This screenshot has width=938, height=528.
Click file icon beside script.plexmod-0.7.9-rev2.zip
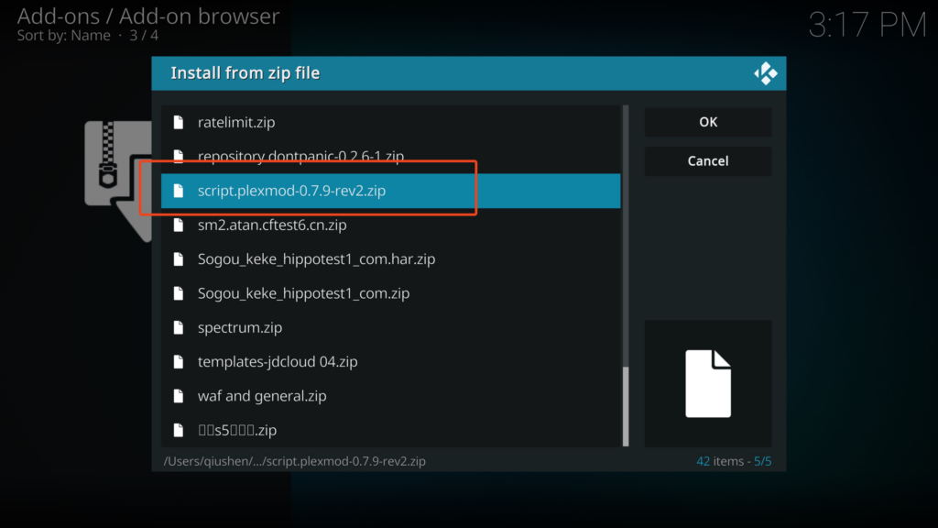(179, 191)
